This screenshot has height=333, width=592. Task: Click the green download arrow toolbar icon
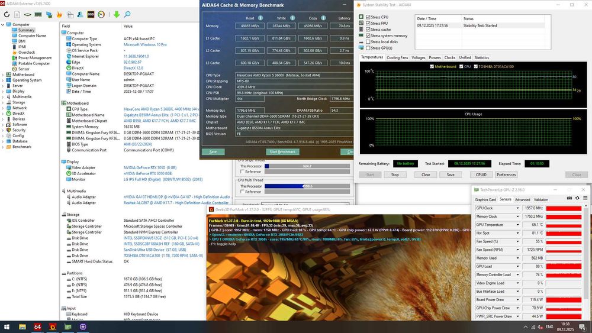coord(117,14)
